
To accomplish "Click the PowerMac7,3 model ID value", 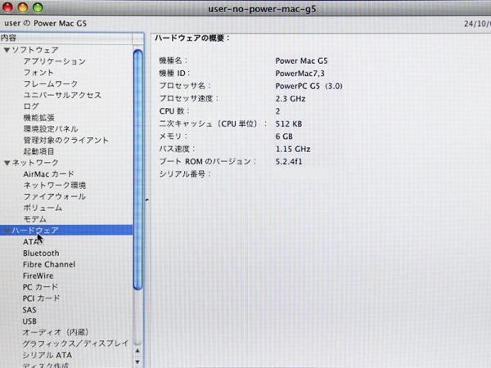I will point(300,74).
